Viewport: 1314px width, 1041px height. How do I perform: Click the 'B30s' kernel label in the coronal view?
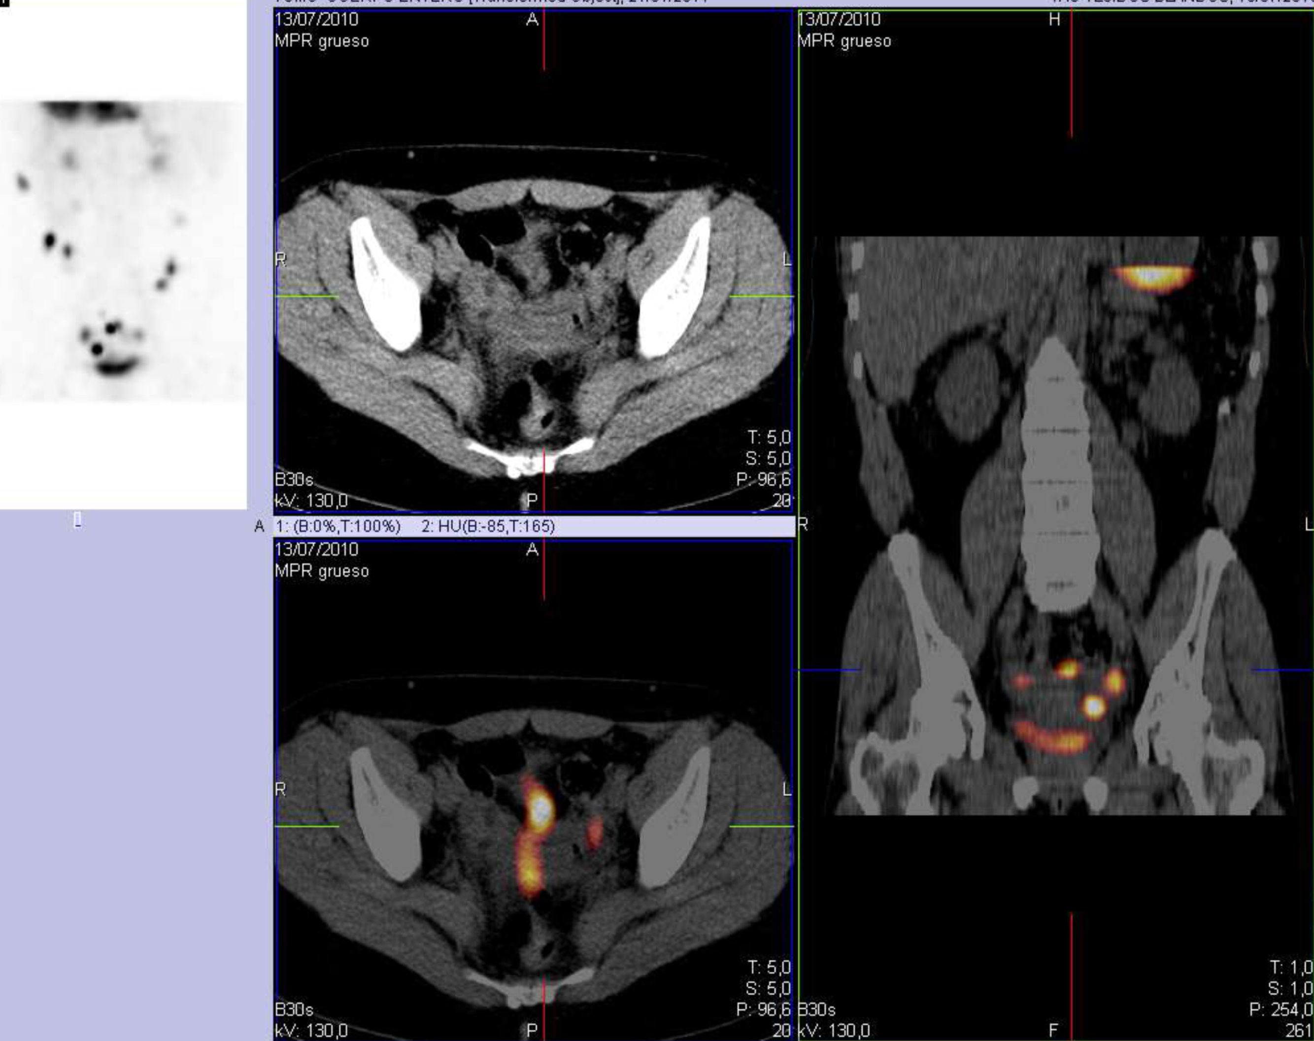click(x=817, y=1011)
